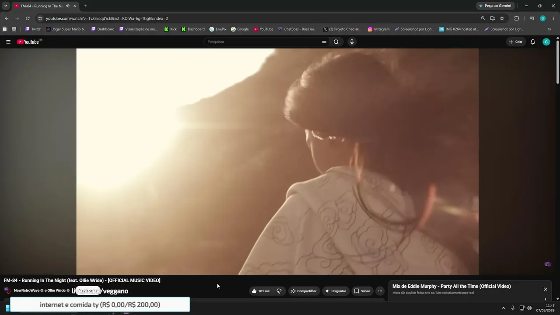This screenshot has height=315, width=560.
Task: Open the tab search dropdown arrow
Action: (6, 6)
